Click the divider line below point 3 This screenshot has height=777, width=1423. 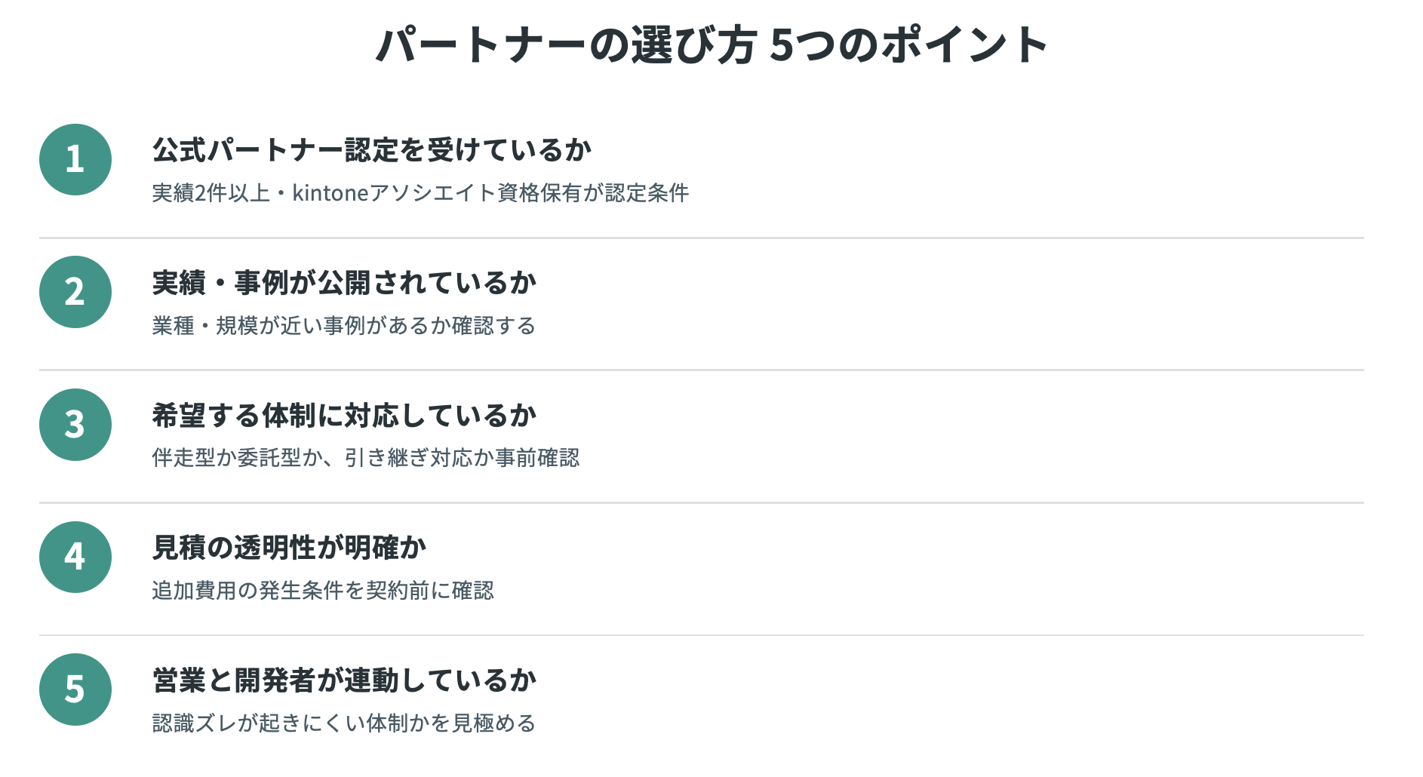point(701,503)
